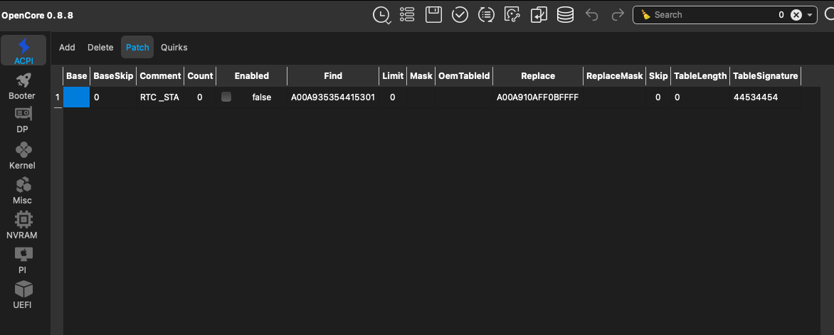This screenshot has width=834, height=335.
Task: Click the broom icon in search box
Action: pyautogui.click(x=645, y=15)
